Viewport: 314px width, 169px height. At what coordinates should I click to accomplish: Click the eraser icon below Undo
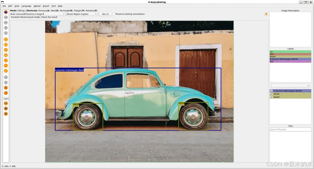[6, 93]
